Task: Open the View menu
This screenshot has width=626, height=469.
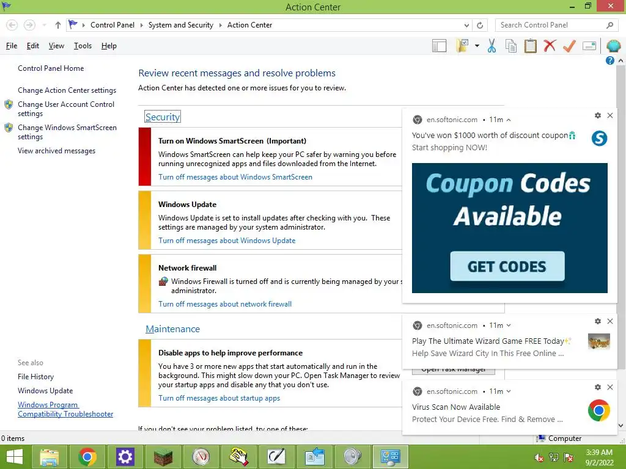Action: (x=56, y=46)
